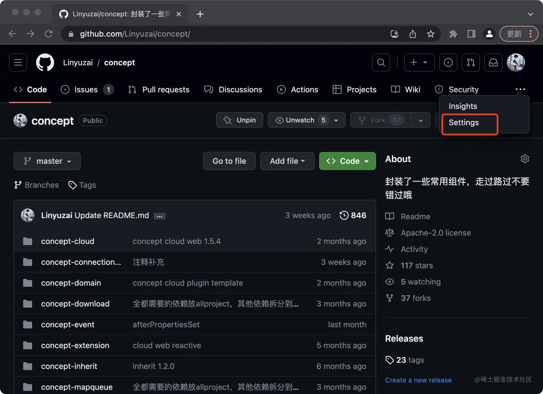Click the concept-event folder icon
The width and height of the screenshot is (543, 394).
(x=28, y=324)
